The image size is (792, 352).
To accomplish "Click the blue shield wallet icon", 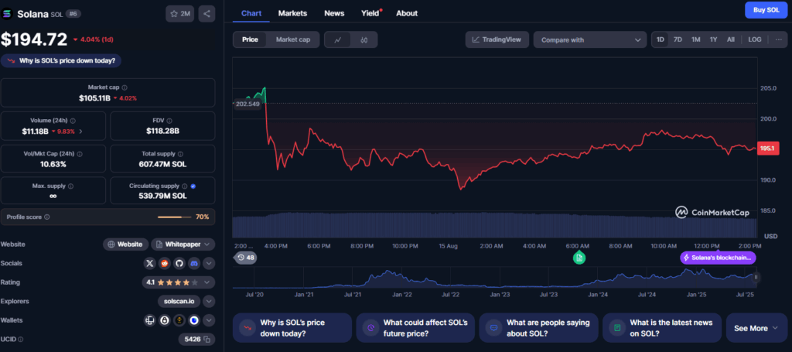I will tap(194, 320).
